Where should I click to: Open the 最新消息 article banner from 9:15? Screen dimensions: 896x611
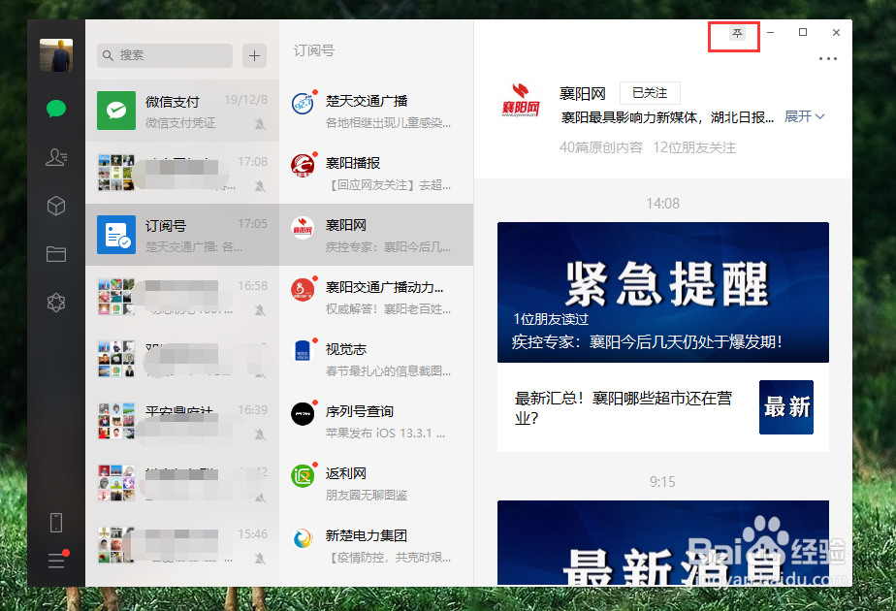pyautogui.click(x=663, y=543)
